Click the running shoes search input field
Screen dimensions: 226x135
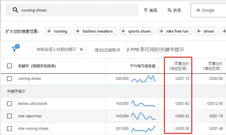(76, 10)
